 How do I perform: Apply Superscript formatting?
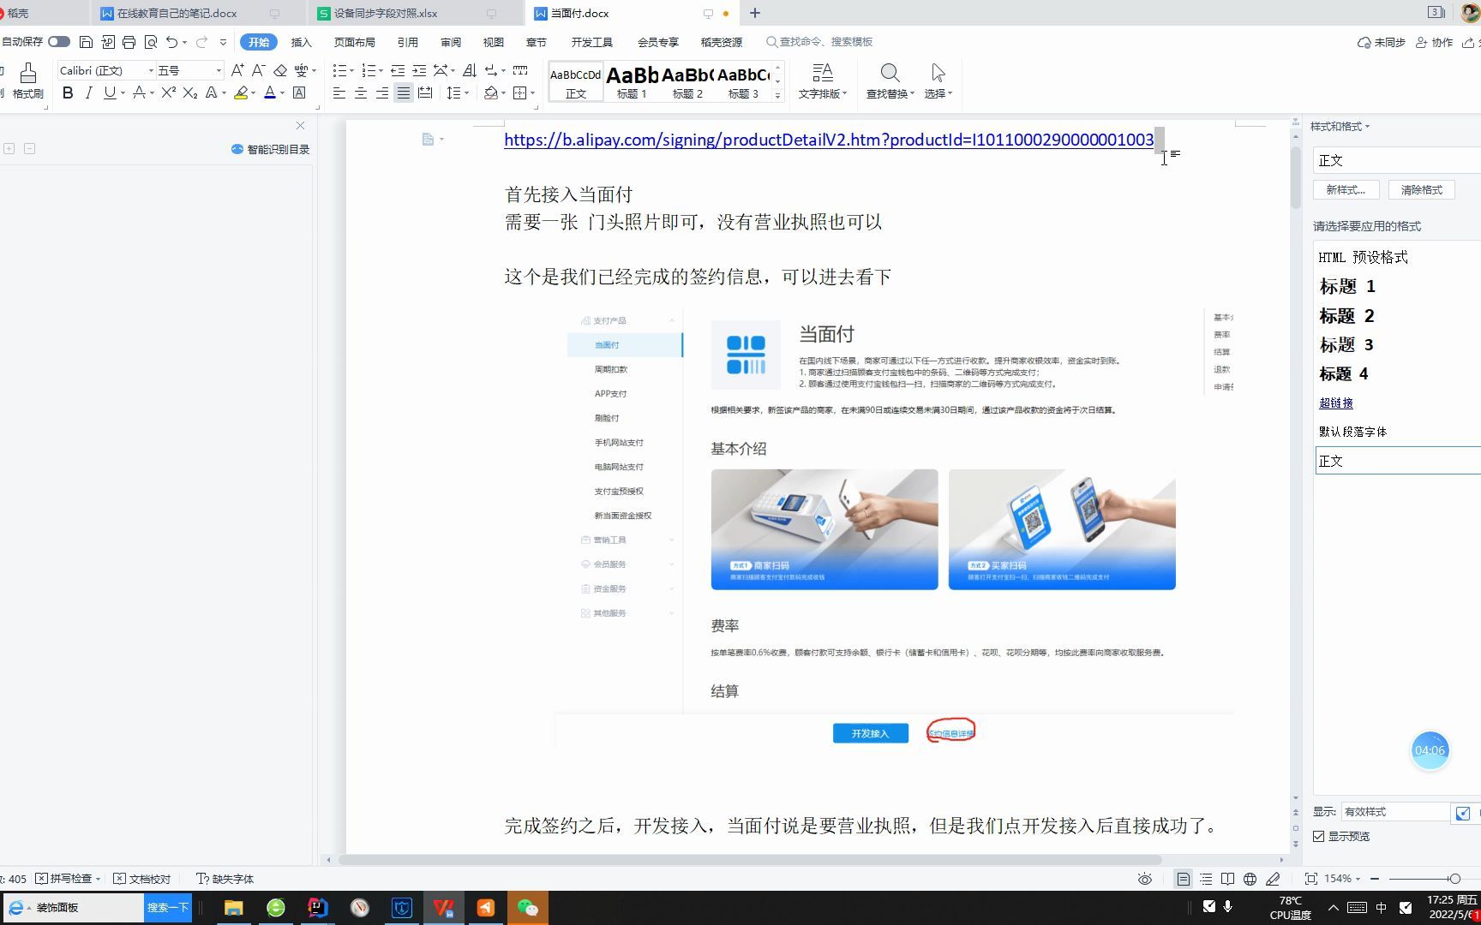click(168, 92)
